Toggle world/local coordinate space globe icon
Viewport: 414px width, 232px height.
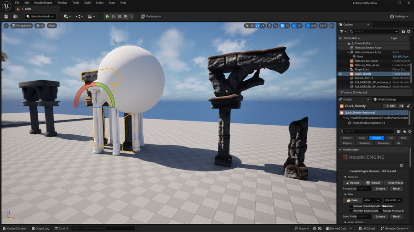269,26
